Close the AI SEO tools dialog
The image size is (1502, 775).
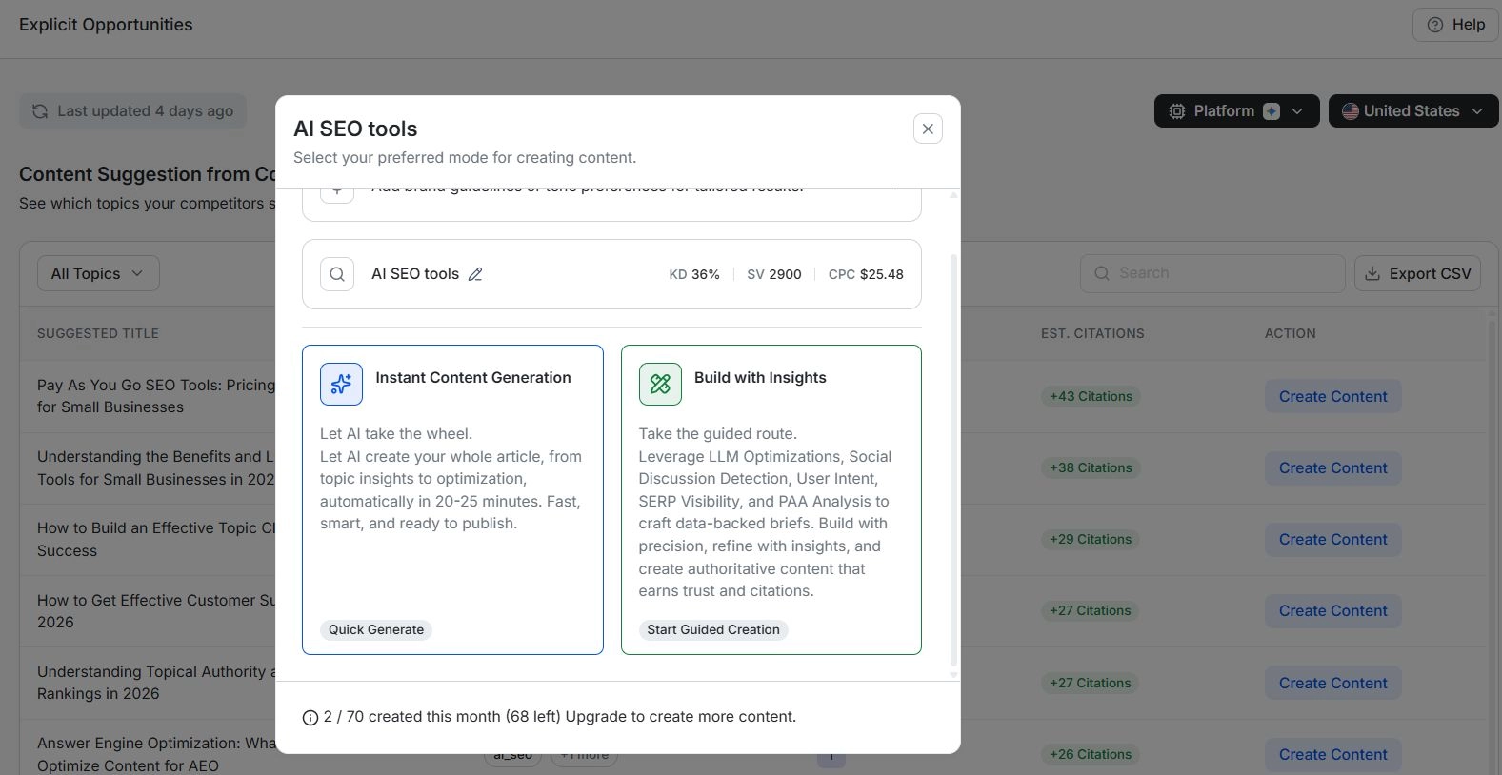coord(928,129)
